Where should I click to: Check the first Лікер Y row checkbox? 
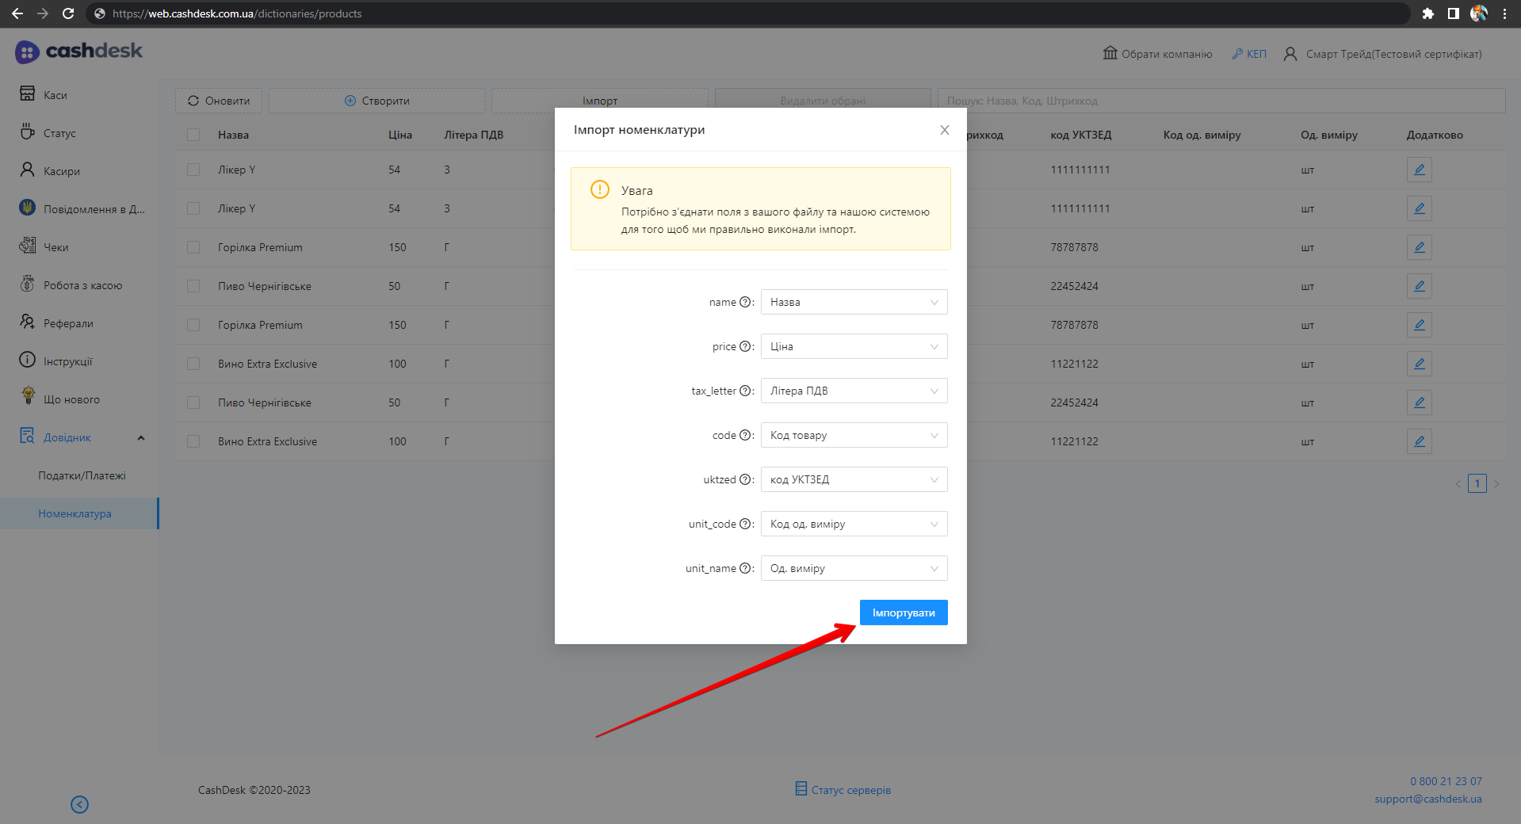tap(193, 170)
